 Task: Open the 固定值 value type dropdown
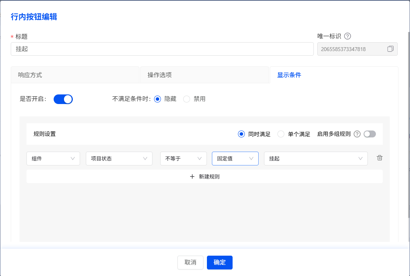[235, 159]
